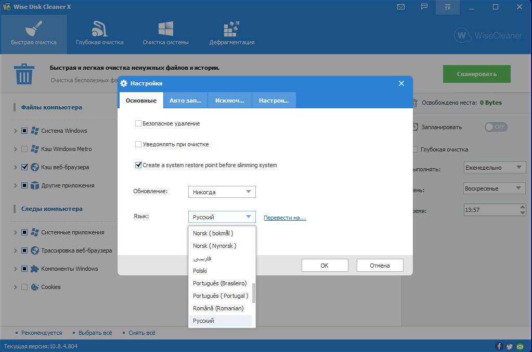Click the 13:57 time field

click(x=491, y=210)
